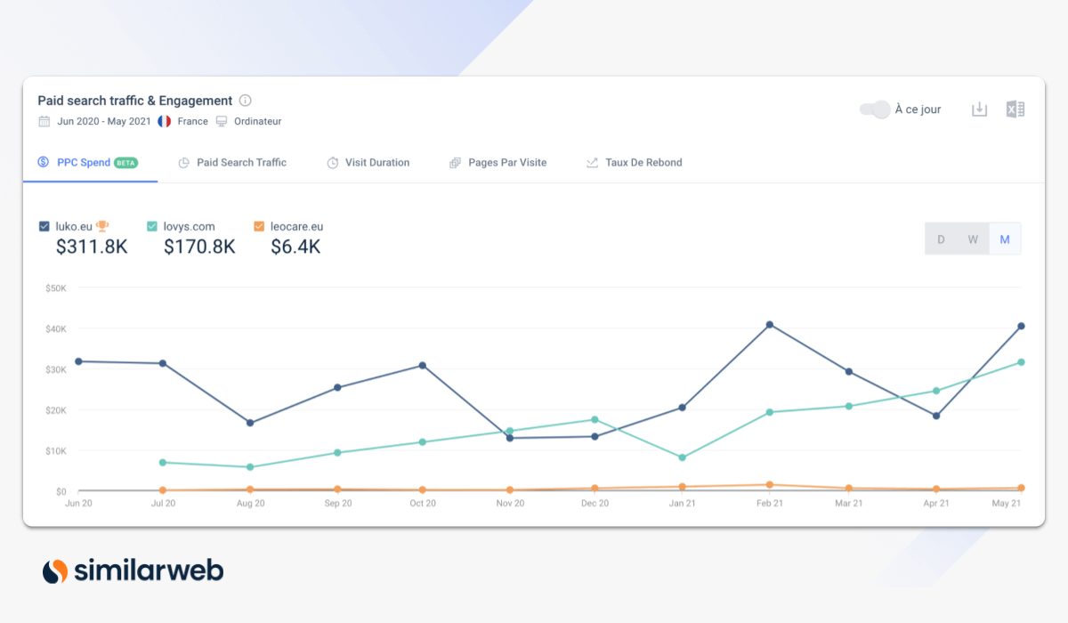Uncheck the lovys.com checkbox

click(151, 226)
